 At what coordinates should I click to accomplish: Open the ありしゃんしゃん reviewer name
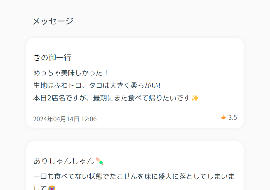pyautogui.click(x=64, y=161)
